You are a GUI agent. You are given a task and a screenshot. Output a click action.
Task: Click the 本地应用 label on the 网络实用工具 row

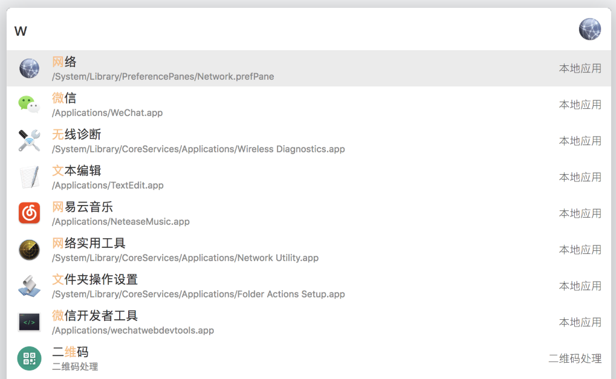(580, 250)
